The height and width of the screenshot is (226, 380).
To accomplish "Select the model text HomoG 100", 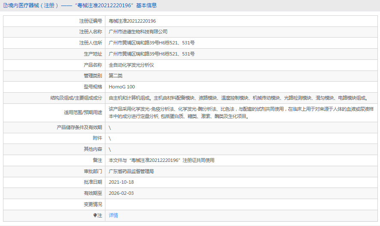I will (122, 87).
